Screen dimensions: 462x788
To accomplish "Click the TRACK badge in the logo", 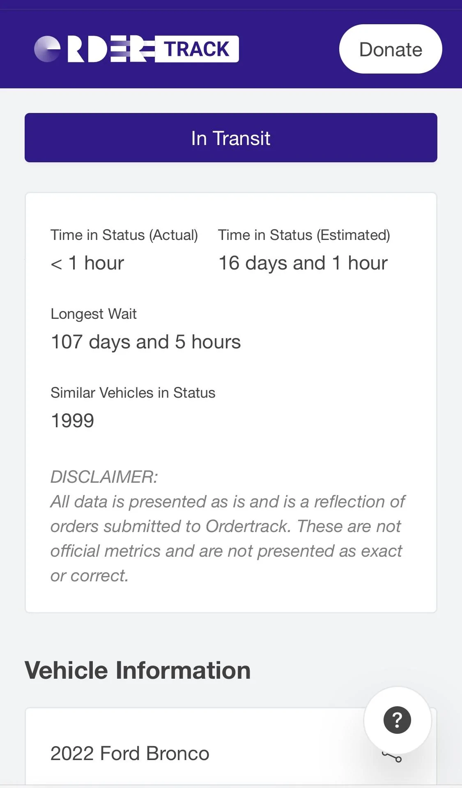I will tap(197, 49).
